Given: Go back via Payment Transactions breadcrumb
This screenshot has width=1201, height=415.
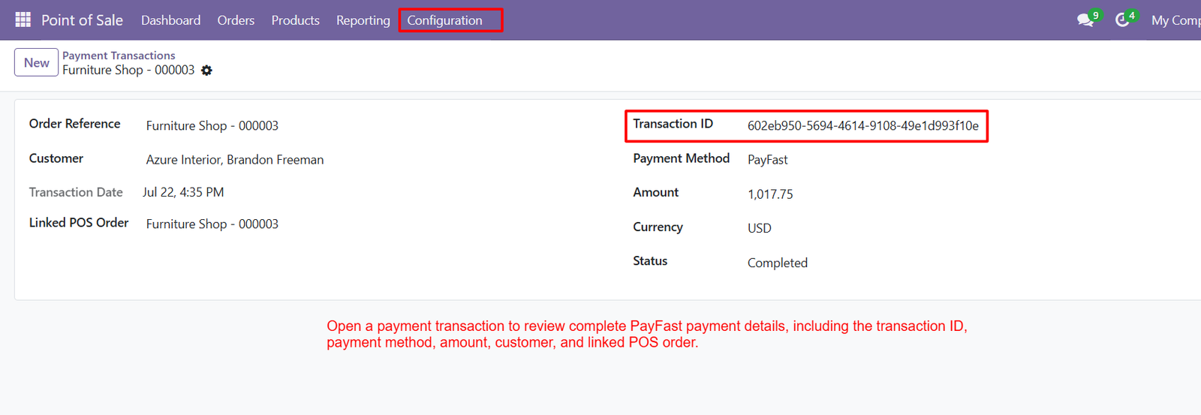Looking at the screenshot, I should (x=119, y=56).
